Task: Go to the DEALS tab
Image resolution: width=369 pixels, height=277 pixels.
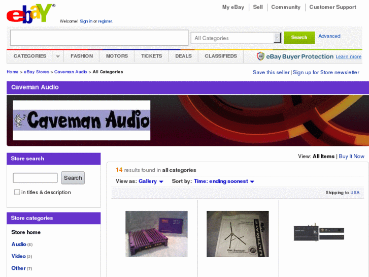Action: point(183,56)
